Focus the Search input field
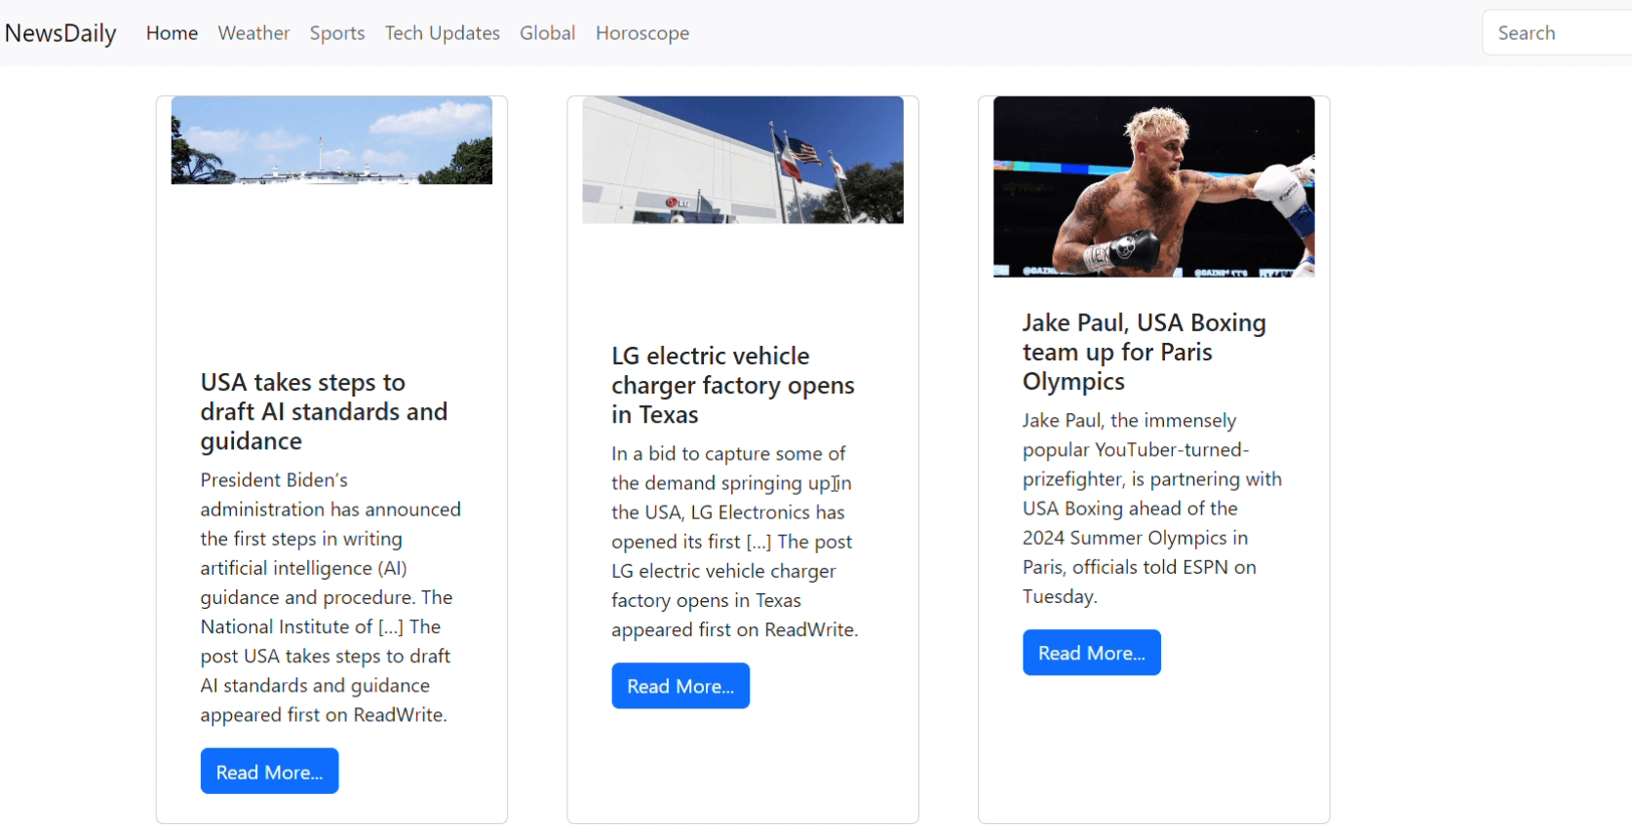This screenshot has height=831, width=1632. click(1557, 33)
